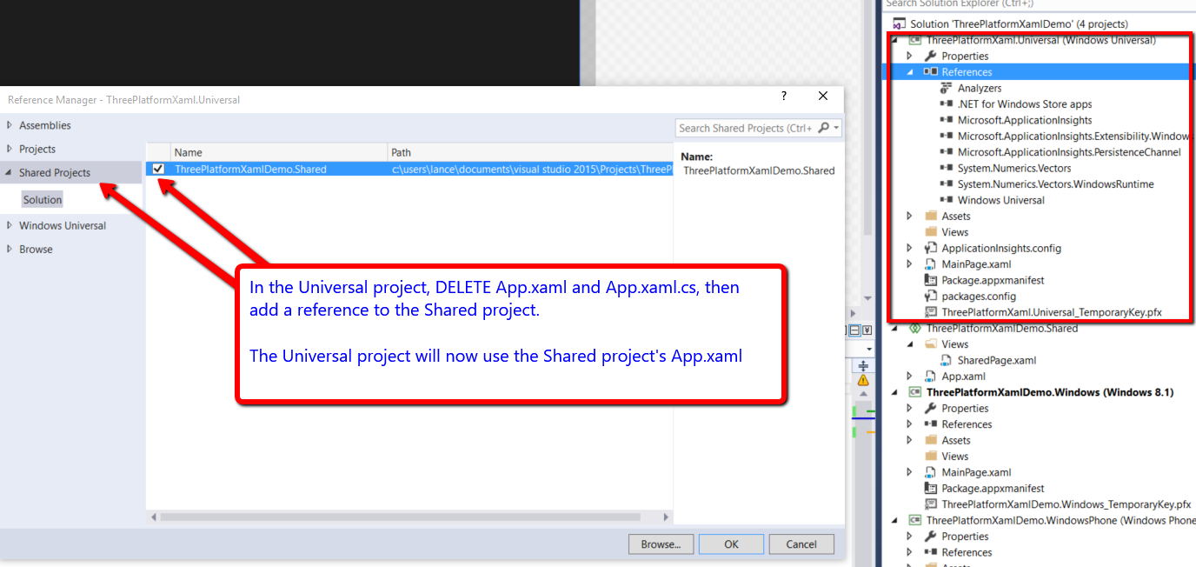Image resolution: width=1196 pixels, height=567 pixels.
Task: Expand the MainPage.xaml node in Universal project
Action: [x=910, y=264]
